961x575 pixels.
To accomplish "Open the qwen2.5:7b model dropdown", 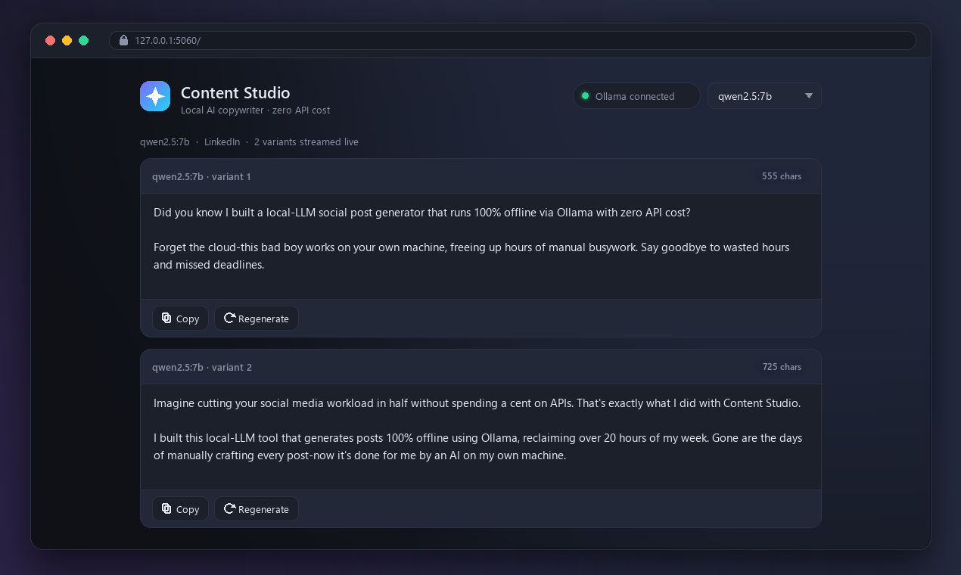I will [x=764, y=96].
